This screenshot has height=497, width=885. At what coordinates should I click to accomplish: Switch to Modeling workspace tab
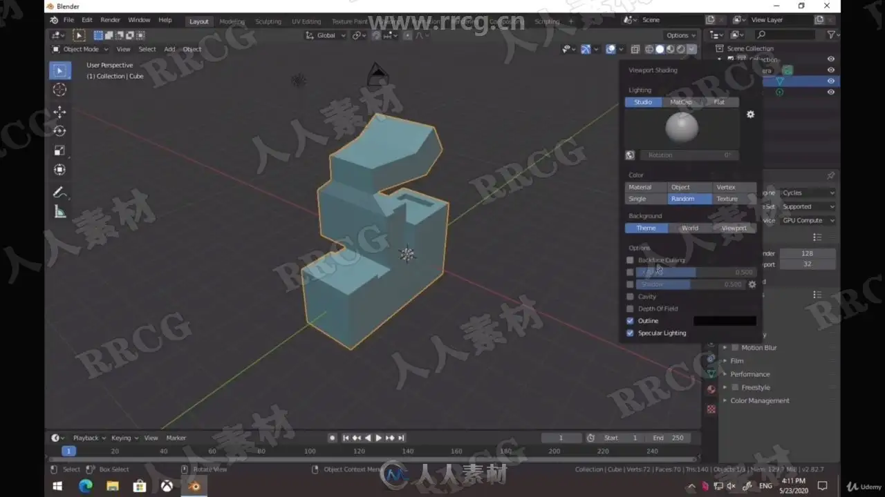point(232,21)
